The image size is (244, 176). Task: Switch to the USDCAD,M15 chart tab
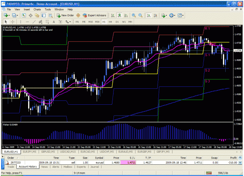(68, 151)
